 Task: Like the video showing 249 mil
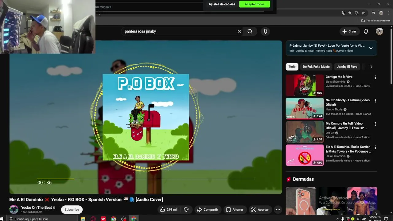point(168,210)
